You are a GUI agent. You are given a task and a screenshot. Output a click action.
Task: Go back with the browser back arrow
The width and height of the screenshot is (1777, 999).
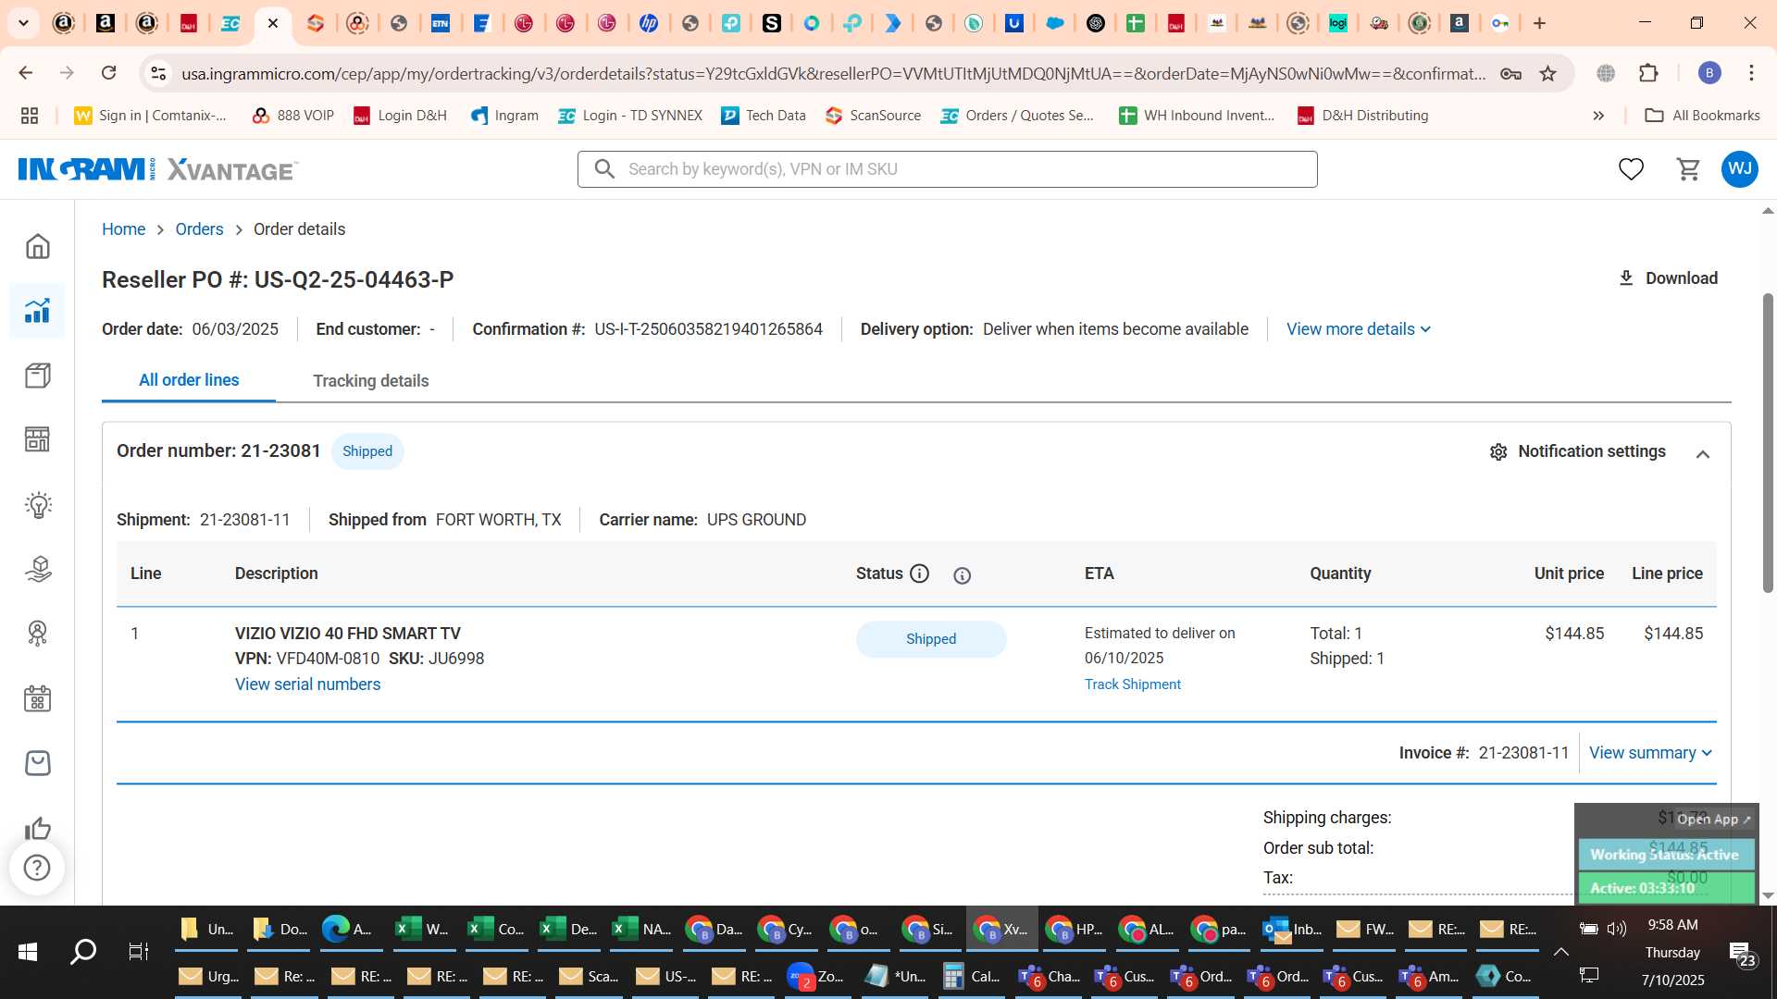(26, 73)
